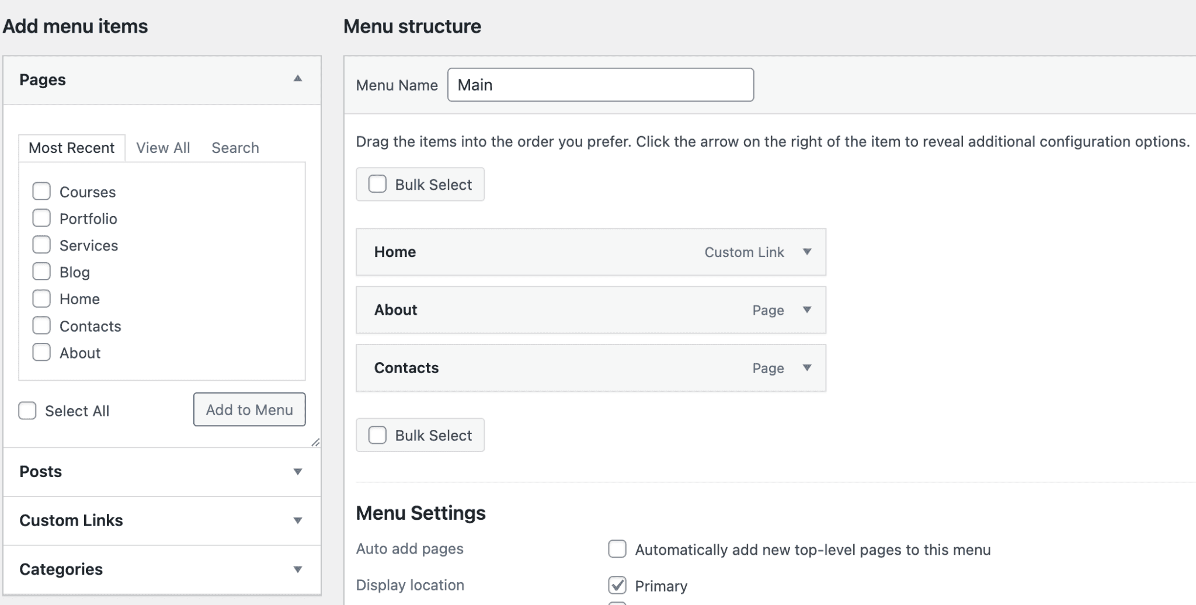The width and height of the screenshot is (1196, 605).
Task: Enable the Select All checkbox
Action: (27, 411)
